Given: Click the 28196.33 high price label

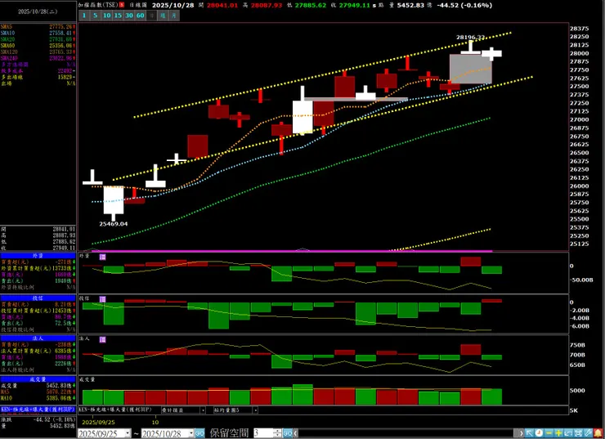Looking at the screenshot, I should (470, 38).
